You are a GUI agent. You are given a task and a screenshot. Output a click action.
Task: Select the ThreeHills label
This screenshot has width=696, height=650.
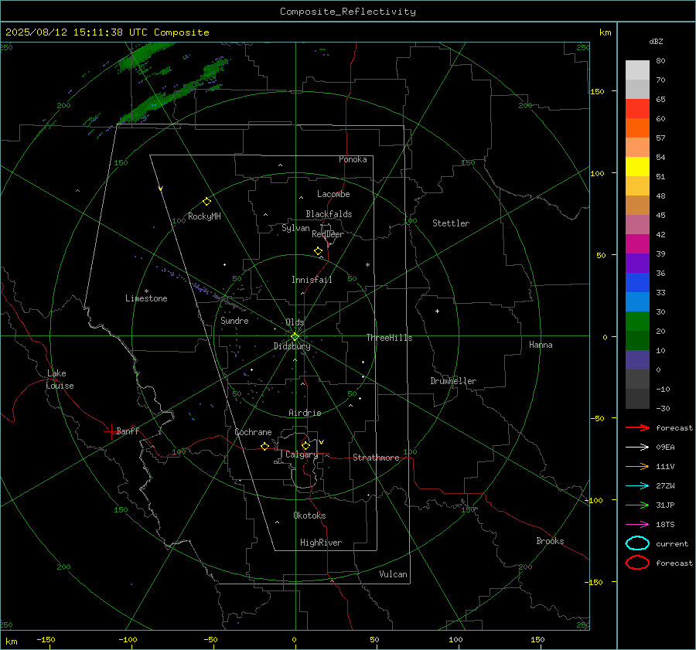pos(389,338)
